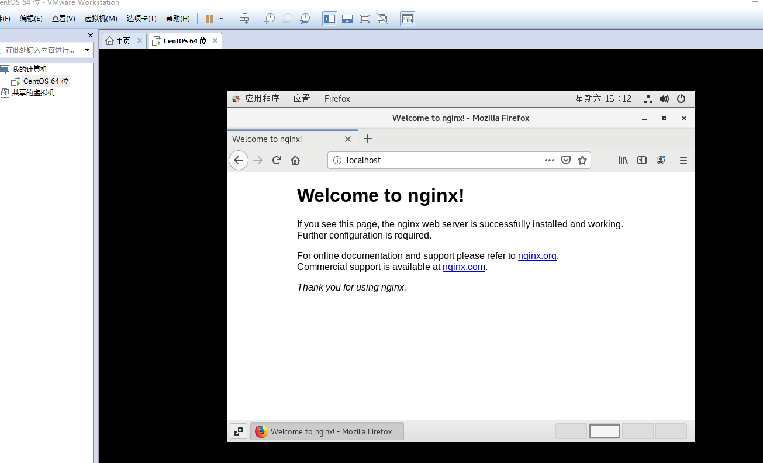Bookmark this page with the star

[x=582, y=160]
